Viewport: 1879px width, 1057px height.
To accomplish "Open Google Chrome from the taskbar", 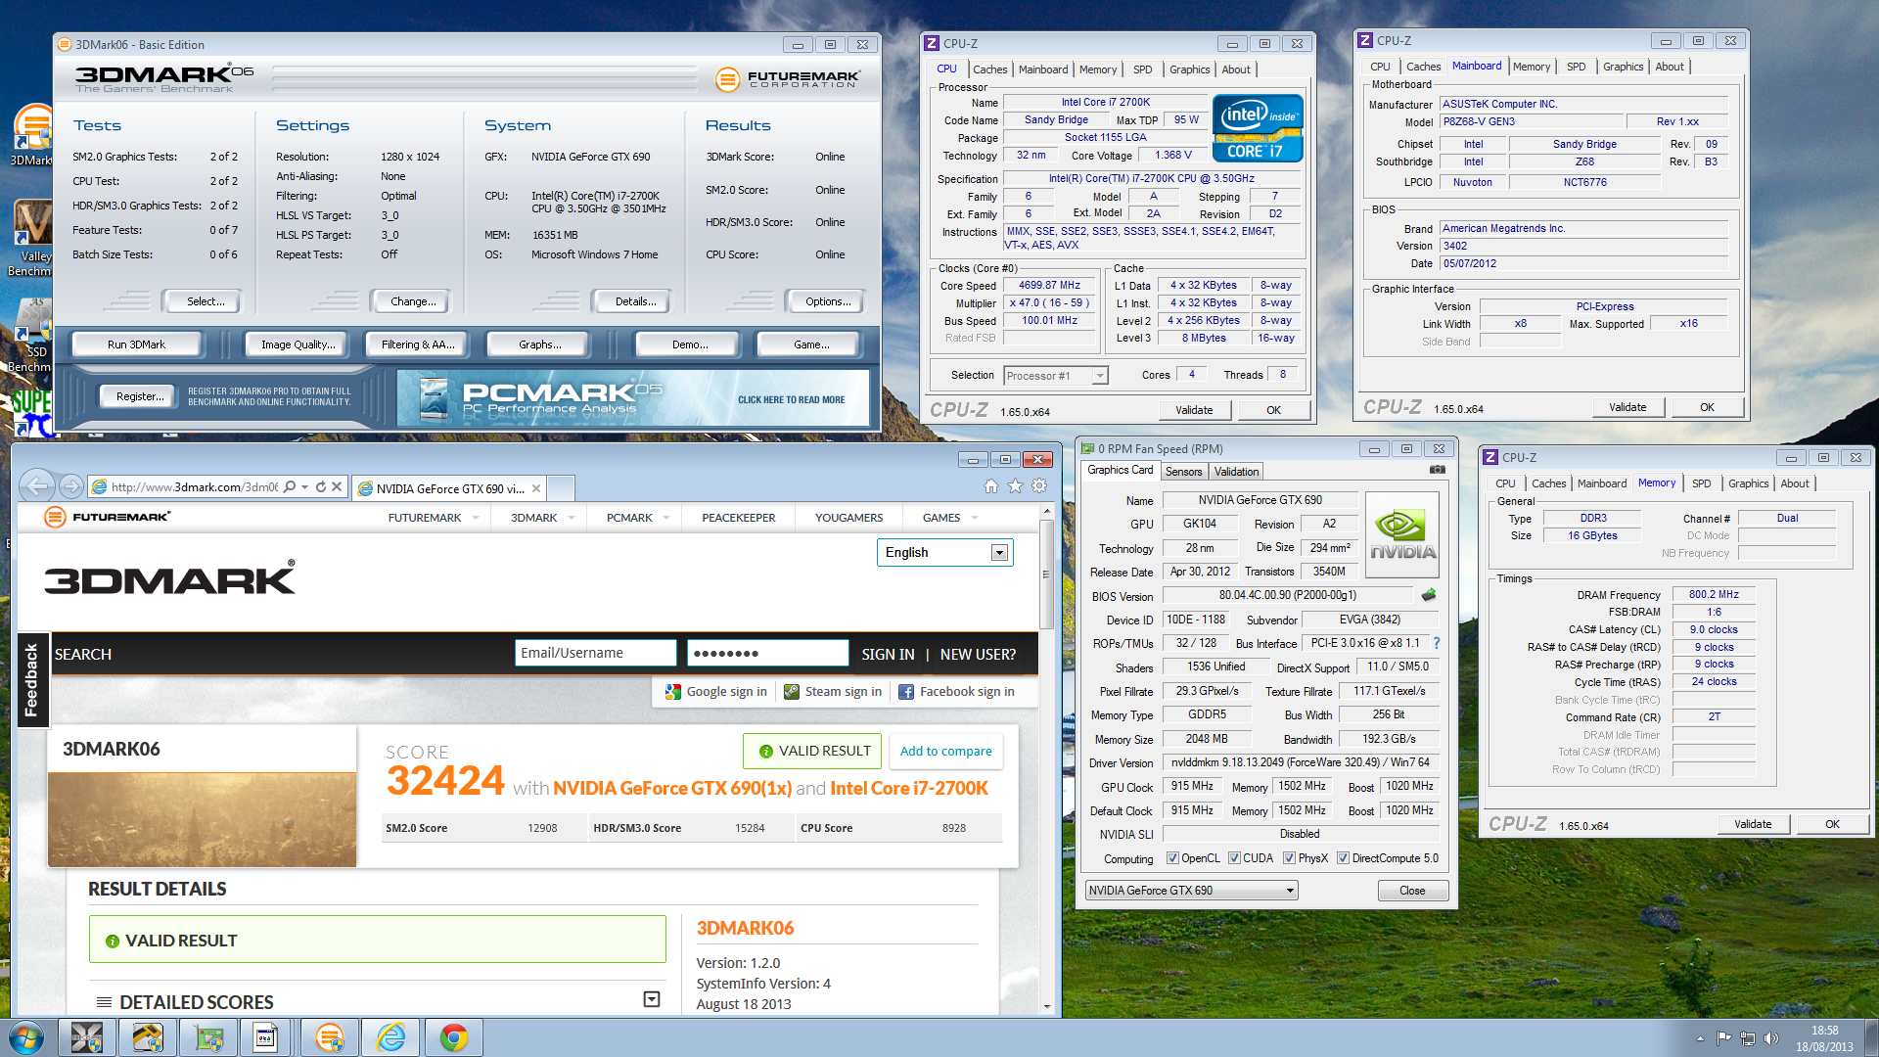I will click(x=453, y=1037).
